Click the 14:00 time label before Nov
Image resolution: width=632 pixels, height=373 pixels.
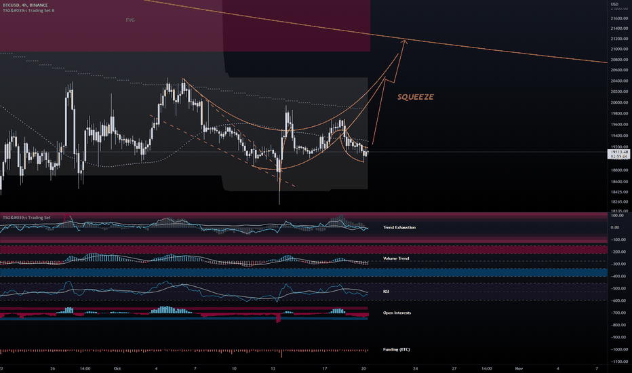(x=486, y=368)
